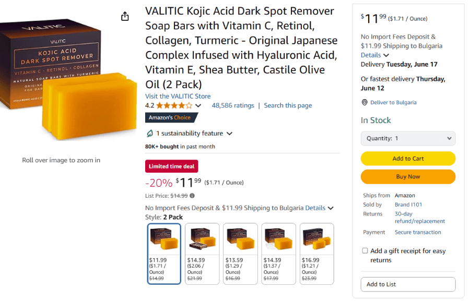Click the Amazon's Choice badge
470x301 pixels.
(x=171, y=117)
